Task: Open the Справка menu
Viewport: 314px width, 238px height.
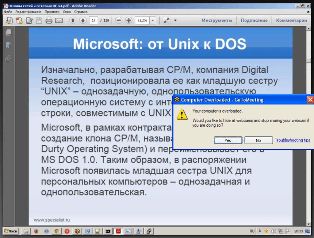Action: point(81,12)
